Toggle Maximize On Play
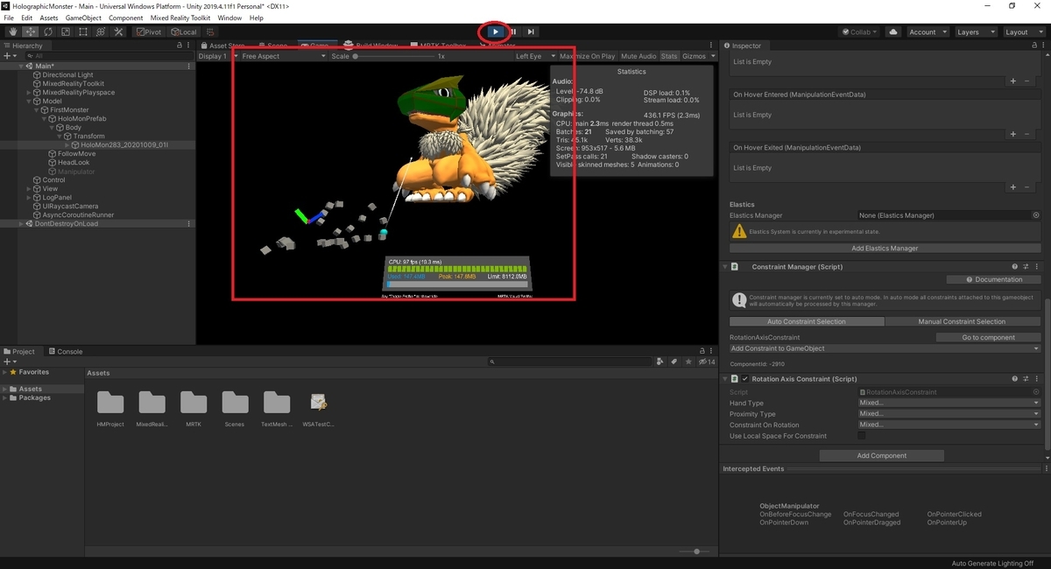Screen dimensions: 1051x569 click(x=587, y=56)
